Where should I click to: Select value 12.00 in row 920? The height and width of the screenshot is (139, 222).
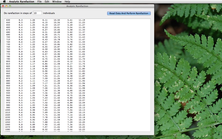(x=82, y=91)
